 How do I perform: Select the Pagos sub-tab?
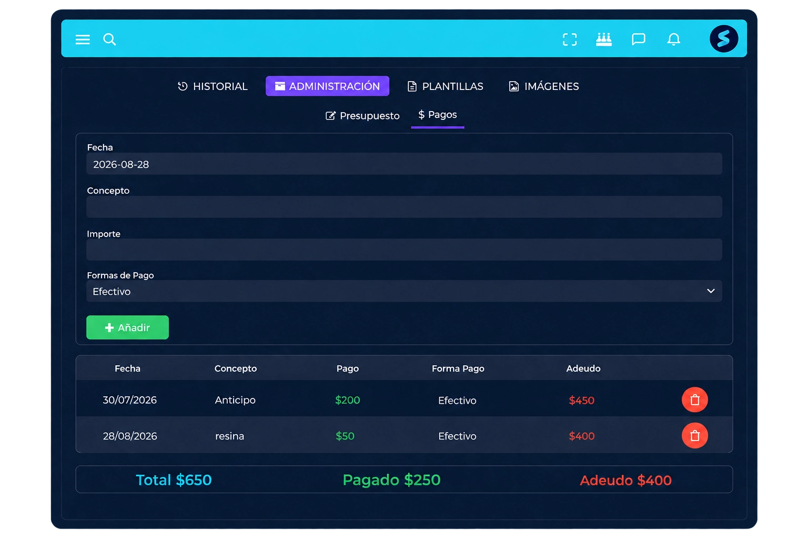[438, 115]
